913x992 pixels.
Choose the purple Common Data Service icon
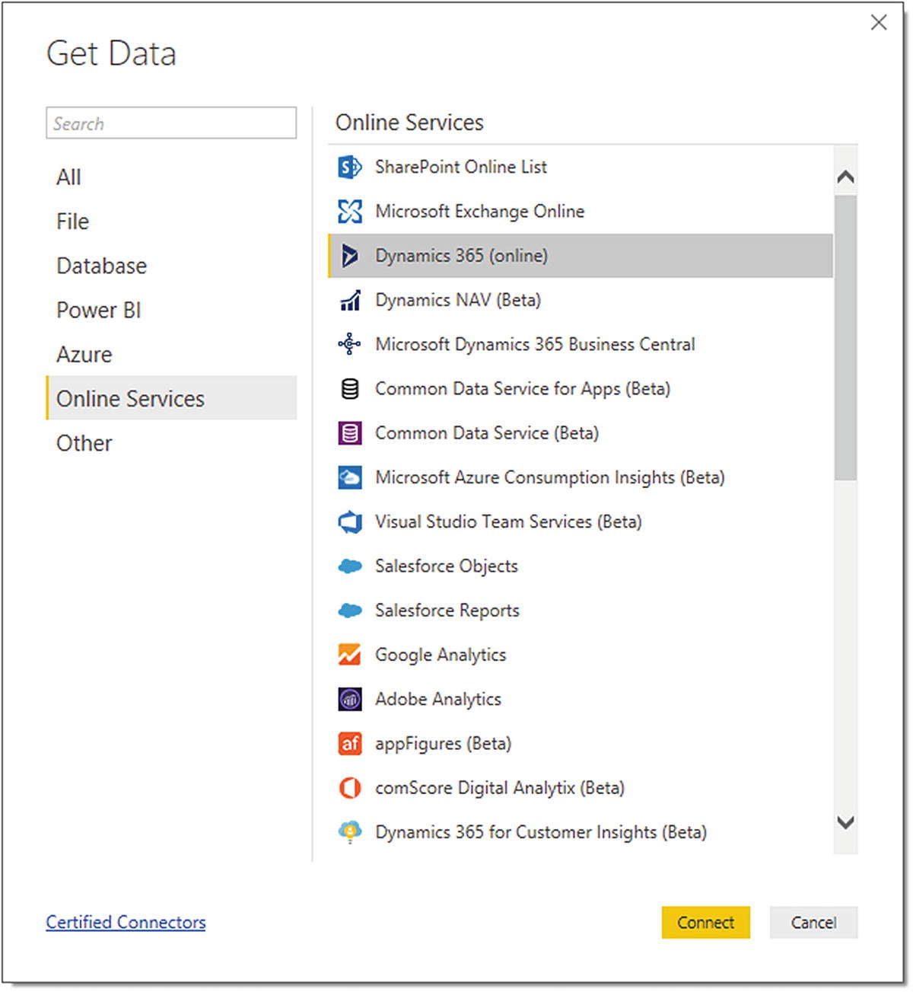point(349,433)
